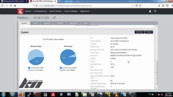Click the Disk Usage pie chart

click(68, 57)
